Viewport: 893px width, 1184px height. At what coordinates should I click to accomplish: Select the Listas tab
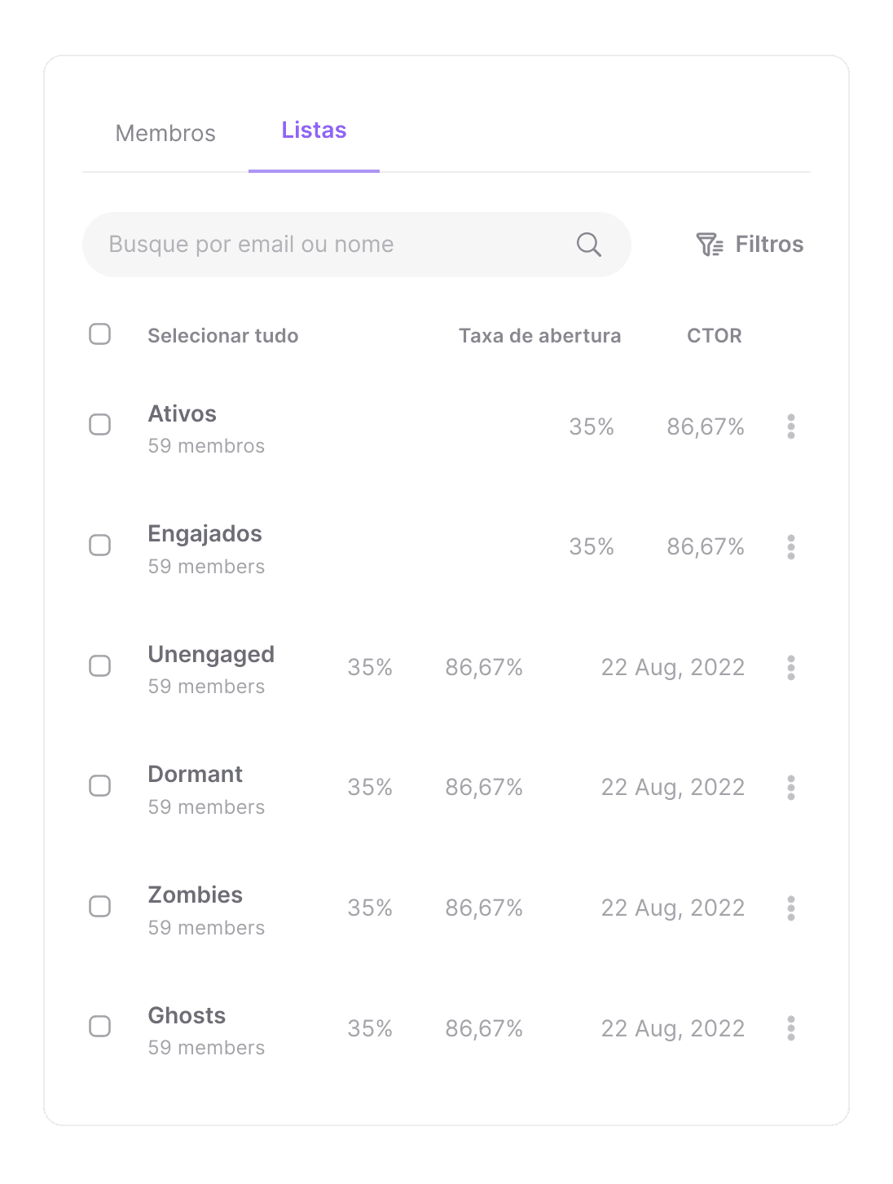[314, 130]
